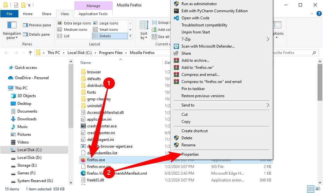The height and width of the screenshot is (193, 323).
Task: Click the Scan with Microsoft Defender shield icon
Action: click(x=176, y=46)
